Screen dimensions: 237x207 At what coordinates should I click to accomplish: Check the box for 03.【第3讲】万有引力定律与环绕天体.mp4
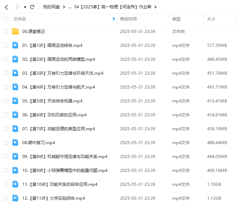click(6, 73)
